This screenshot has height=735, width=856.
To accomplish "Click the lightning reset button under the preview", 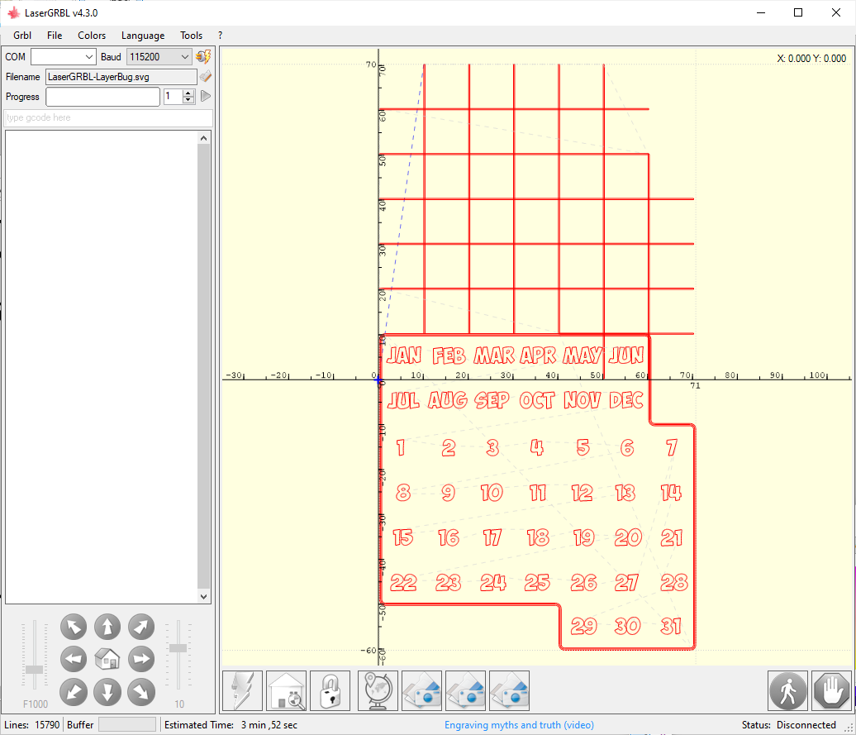I will coord(242,690).
